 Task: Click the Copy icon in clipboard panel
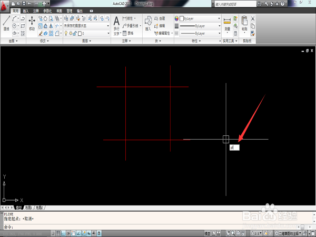(253, 26)
